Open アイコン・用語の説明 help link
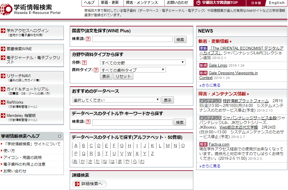The width and height of the screenshot is (288, 190). coord(22,157)
